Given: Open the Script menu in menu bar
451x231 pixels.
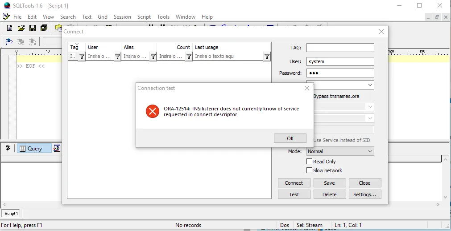Looking at the screenshot, I should [144, 17].
